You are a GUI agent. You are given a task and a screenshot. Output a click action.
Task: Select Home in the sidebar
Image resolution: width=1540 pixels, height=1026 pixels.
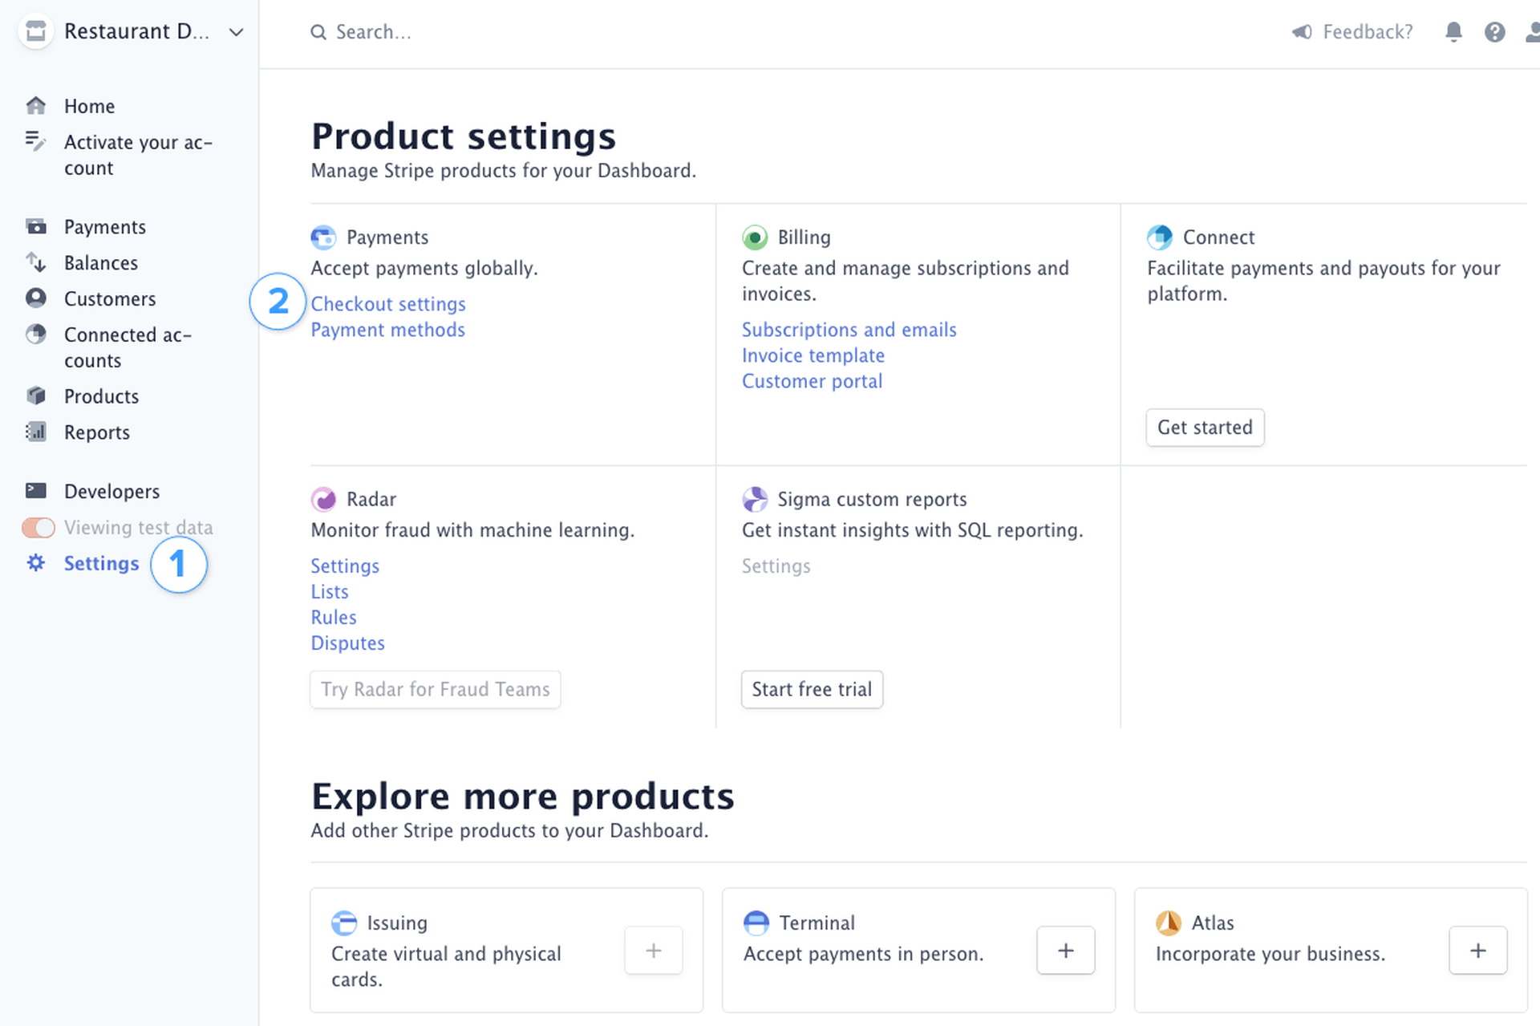pos(89,105)
